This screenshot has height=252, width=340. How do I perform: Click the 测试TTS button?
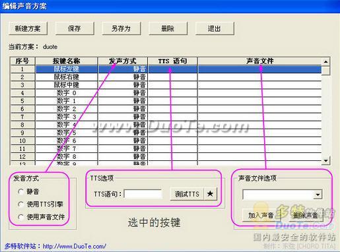[187, 194]
